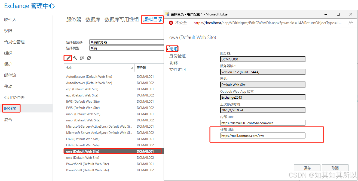The height and width of the screenshot is (181, 358).
Task: Select 文件访问 section in the popup
Action: pyautogui.click(x=178, y=70)
